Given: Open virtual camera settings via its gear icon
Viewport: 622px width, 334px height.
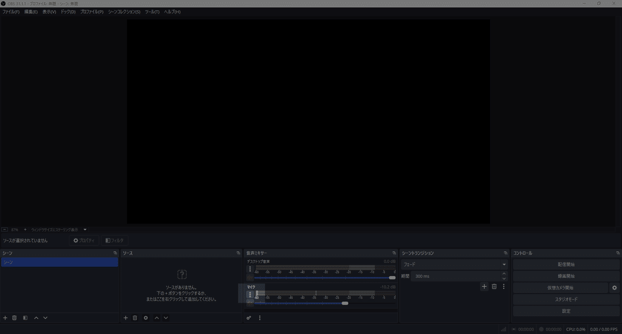Looking at the screenshot, I should click(614, 287).
